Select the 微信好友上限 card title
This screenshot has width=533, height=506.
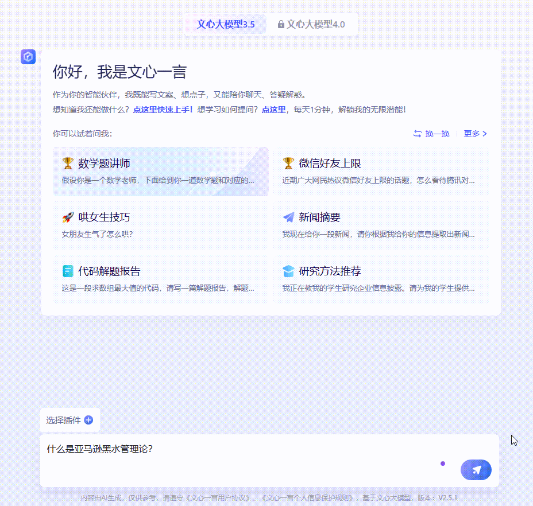(x=330, y=164)
